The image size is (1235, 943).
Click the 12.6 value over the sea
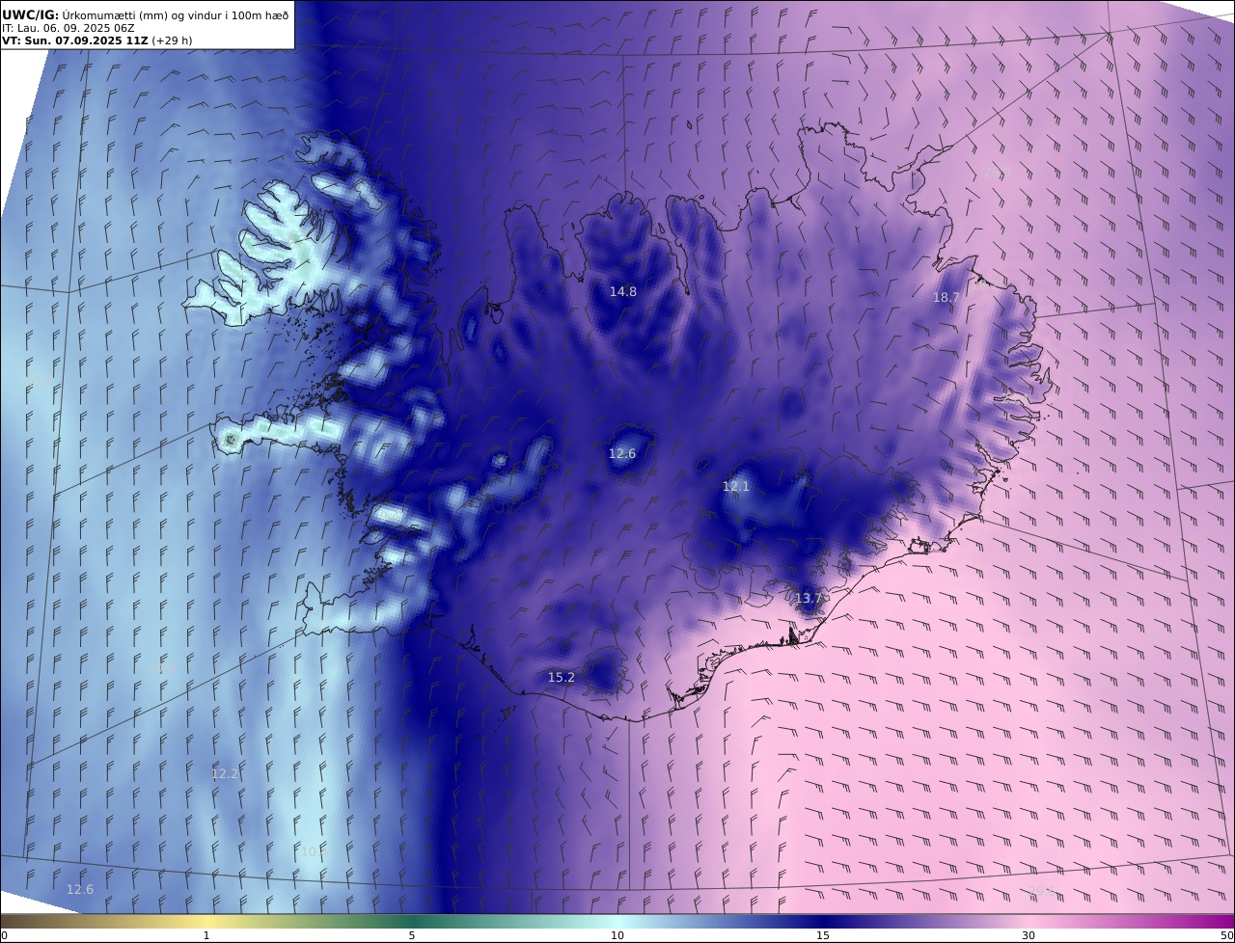coord(80,889)
